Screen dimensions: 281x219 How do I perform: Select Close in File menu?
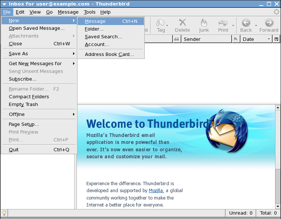[39, 43]
